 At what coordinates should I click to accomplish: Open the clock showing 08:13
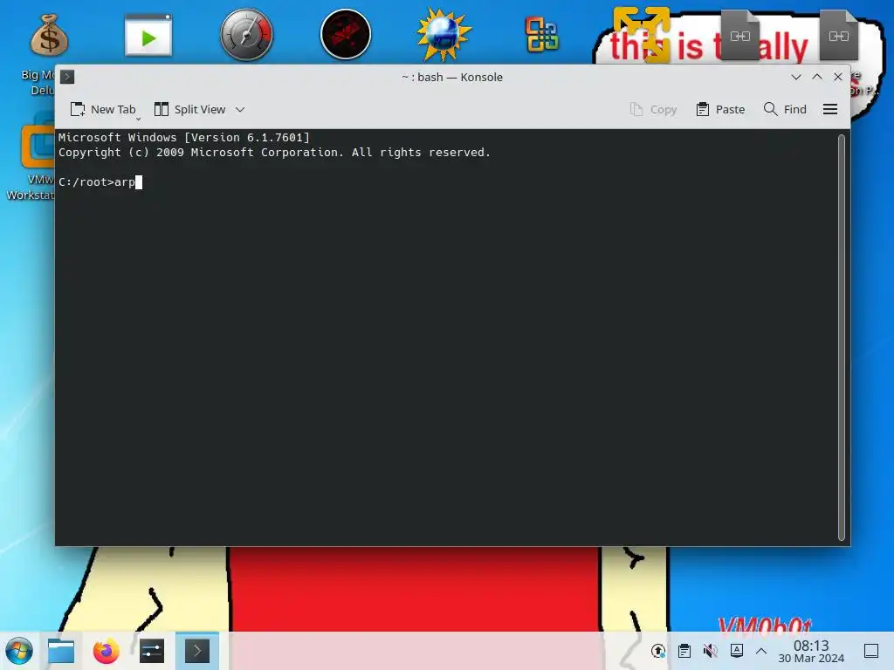click(811, 651)
